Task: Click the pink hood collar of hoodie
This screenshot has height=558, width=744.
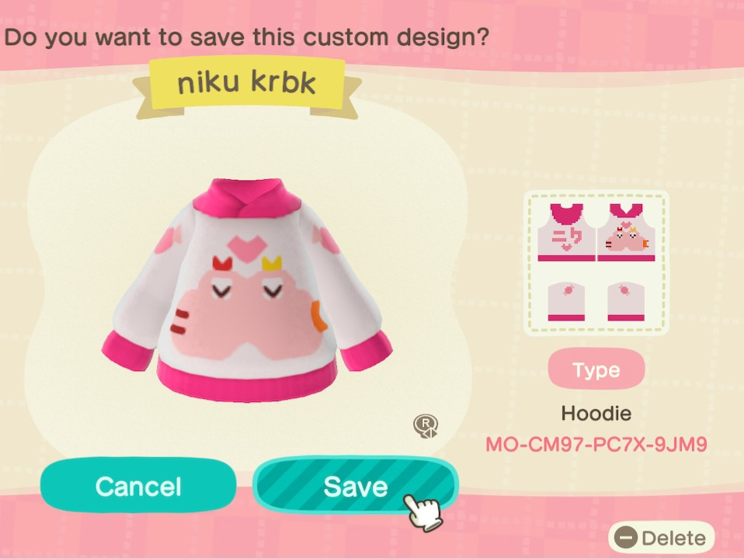Action: point(247,196)
